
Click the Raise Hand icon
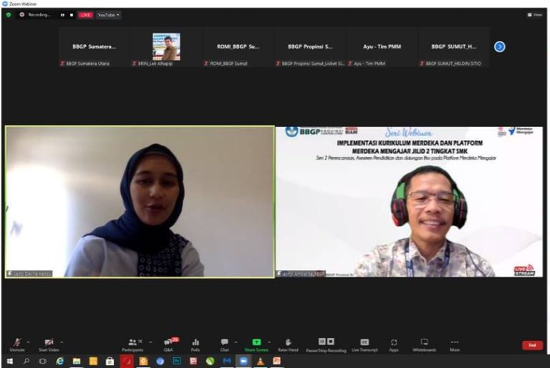click(288, 345)
